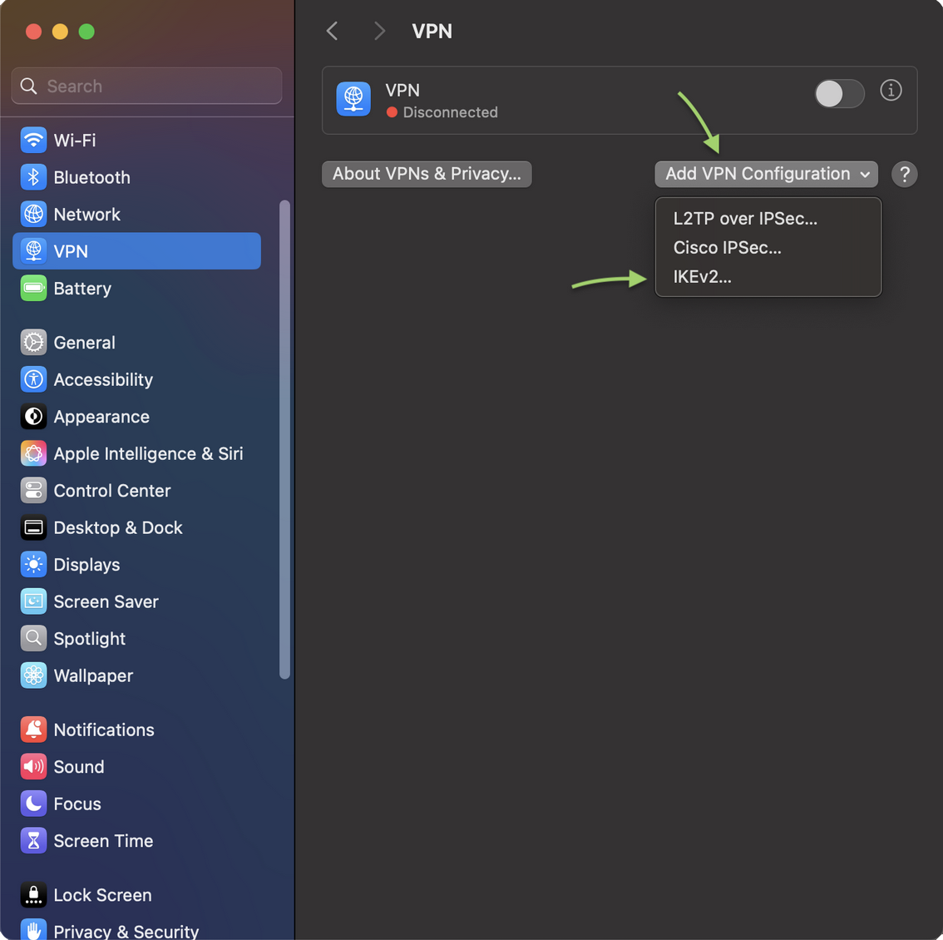Click the Disconnected status text
Screen dimensions: 943x940
coord(450,112)
